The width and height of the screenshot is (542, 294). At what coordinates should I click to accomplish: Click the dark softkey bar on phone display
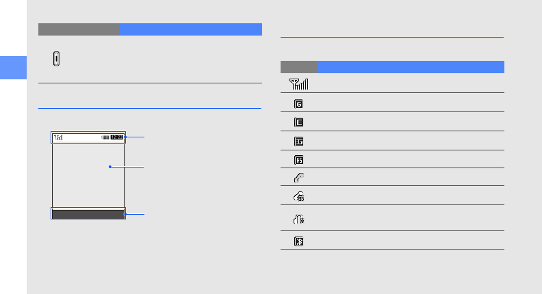[88, 214]
